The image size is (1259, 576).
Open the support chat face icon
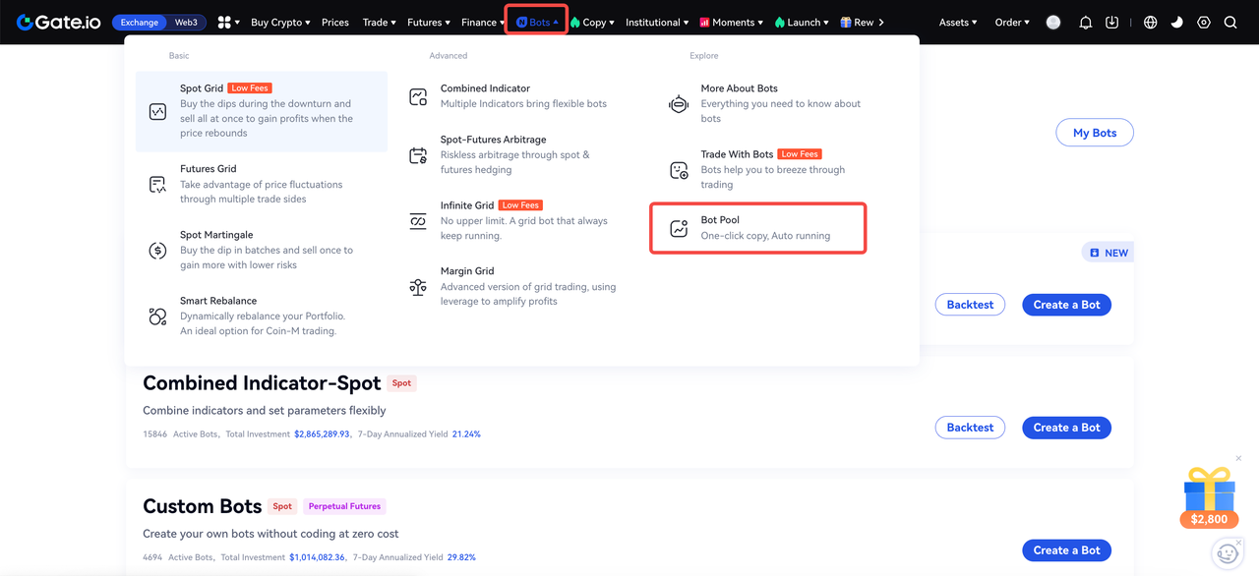click(1227, 553)
